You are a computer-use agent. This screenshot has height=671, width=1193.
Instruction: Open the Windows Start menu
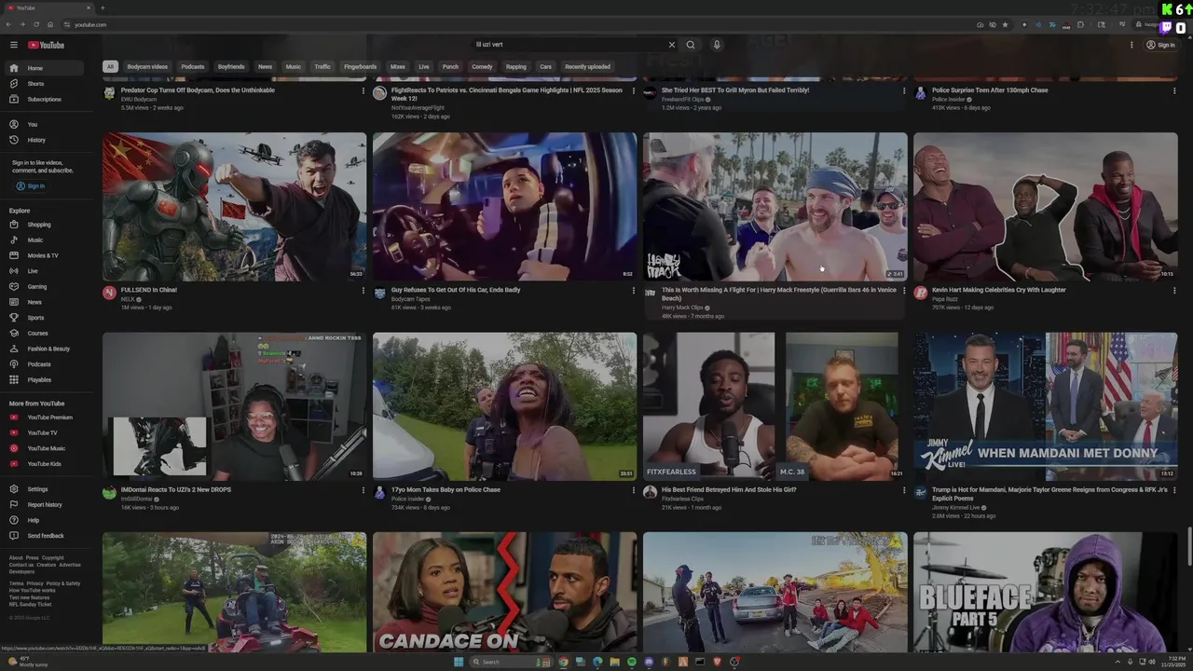click(458, 662)
